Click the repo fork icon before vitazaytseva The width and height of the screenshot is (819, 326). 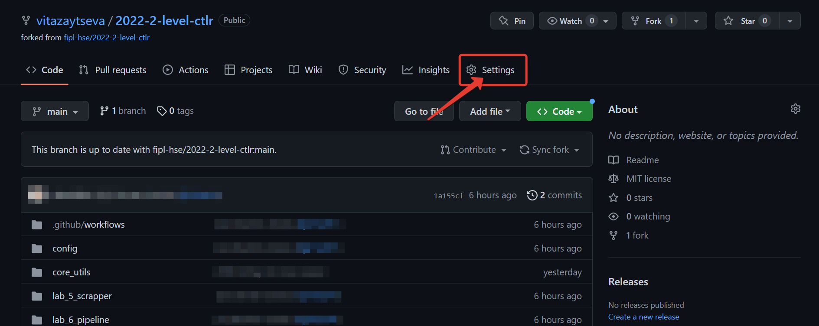(26, 20)
